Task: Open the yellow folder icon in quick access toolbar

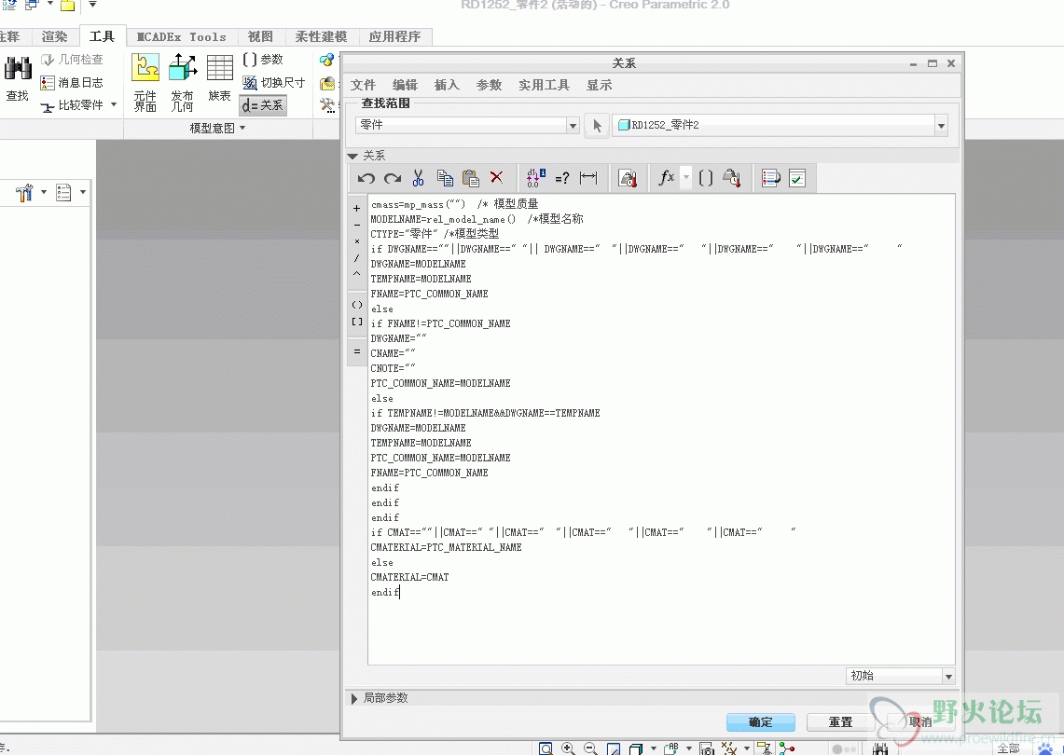Action: click(x=67, y=6)
